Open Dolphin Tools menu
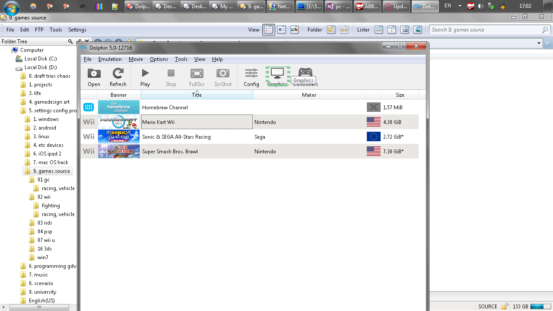This screenshot has width=553, height=311. pos(181,59)
